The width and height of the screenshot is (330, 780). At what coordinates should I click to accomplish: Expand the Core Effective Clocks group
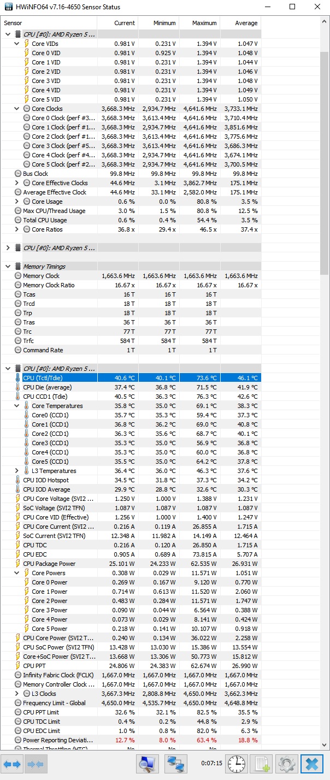17,183
